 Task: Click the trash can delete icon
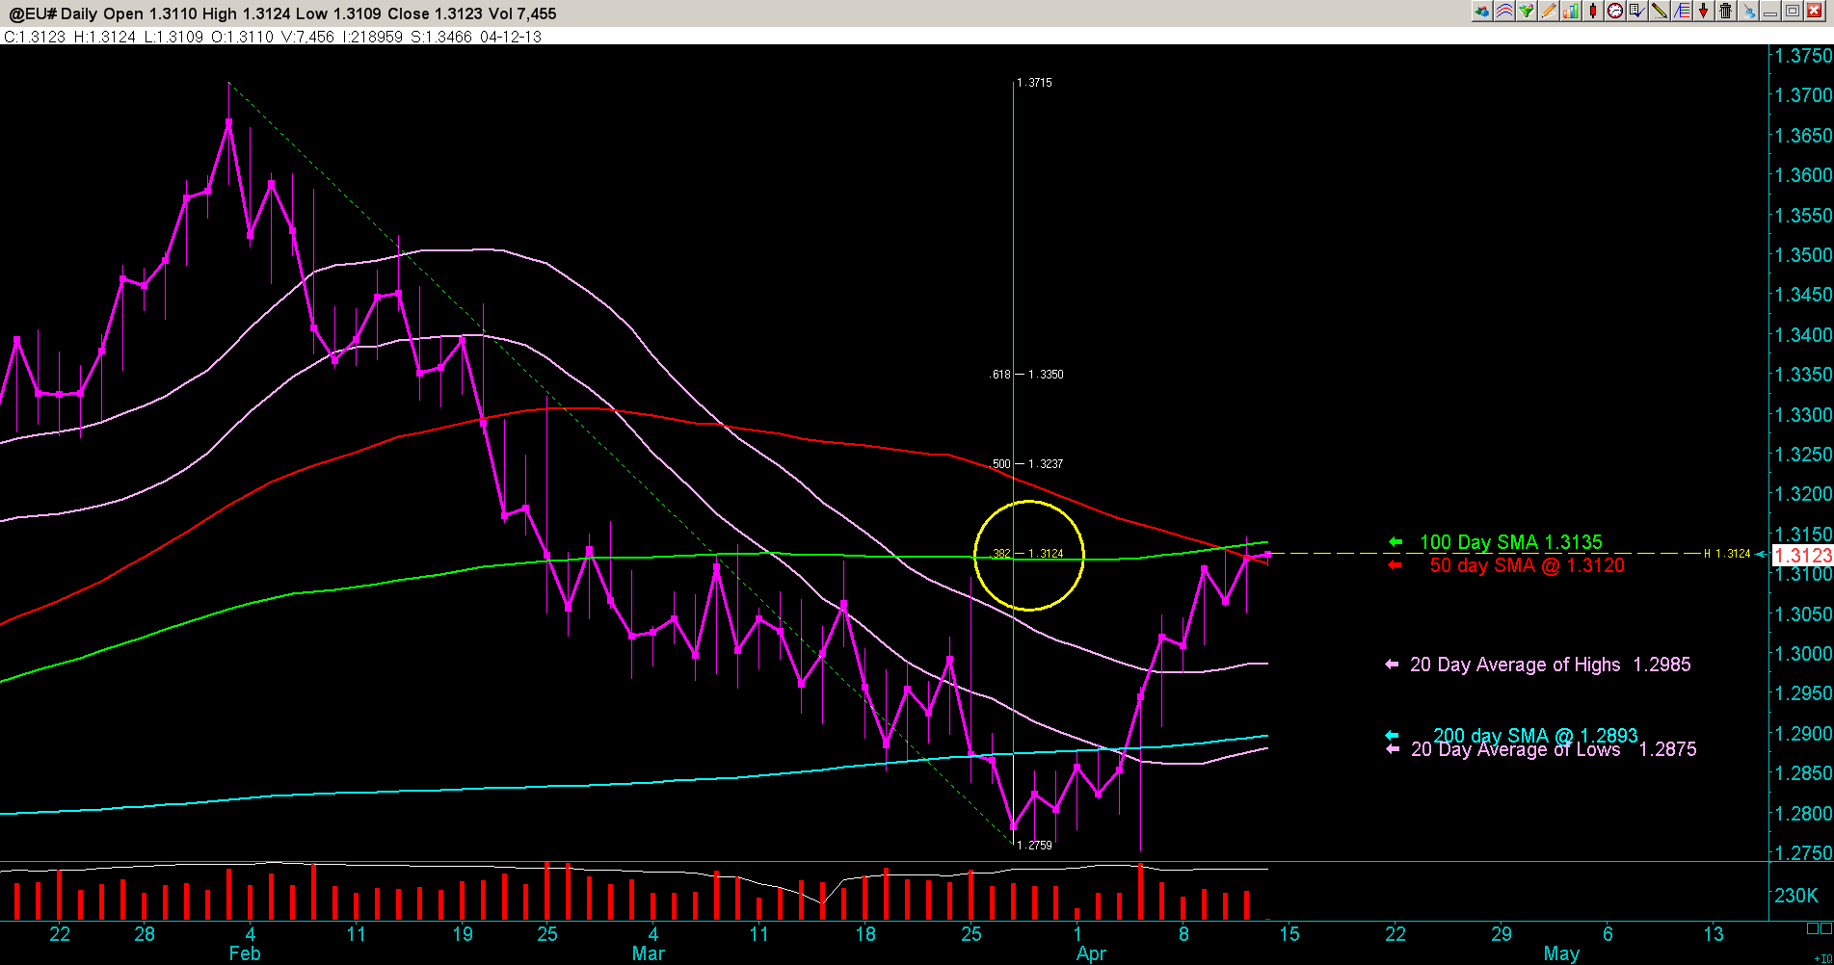click(x=1725, y=12)
